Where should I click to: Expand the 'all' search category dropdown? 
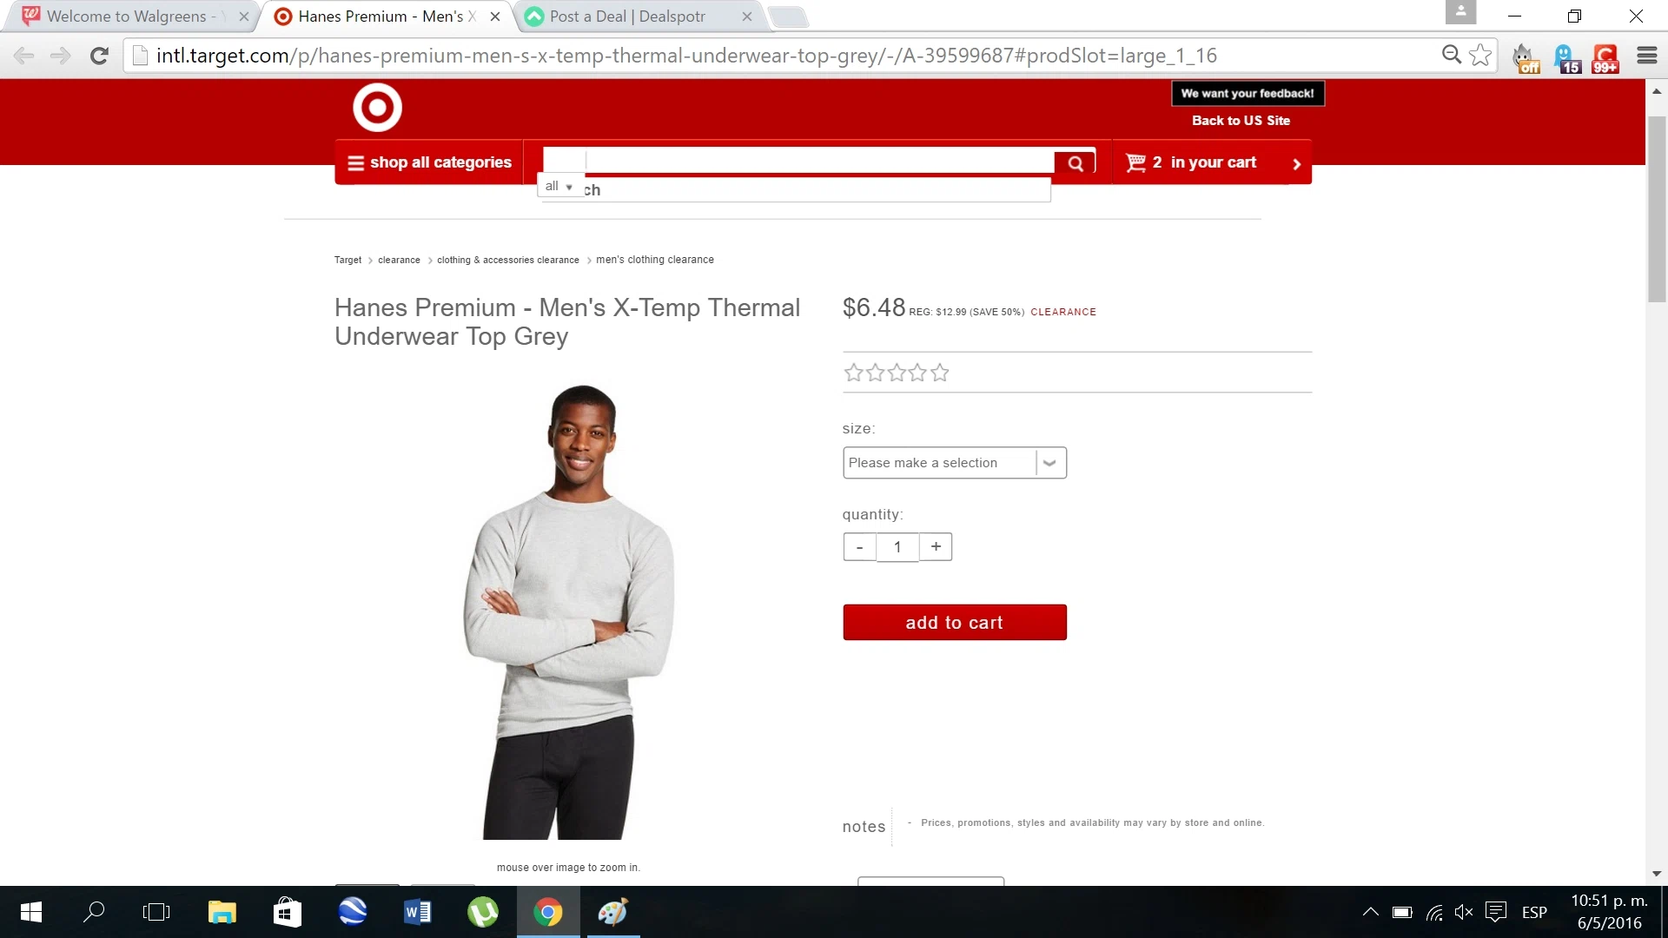559,186
